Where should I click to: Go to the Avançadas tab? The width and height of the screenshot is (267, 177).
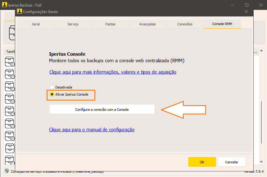pos(147,24)
